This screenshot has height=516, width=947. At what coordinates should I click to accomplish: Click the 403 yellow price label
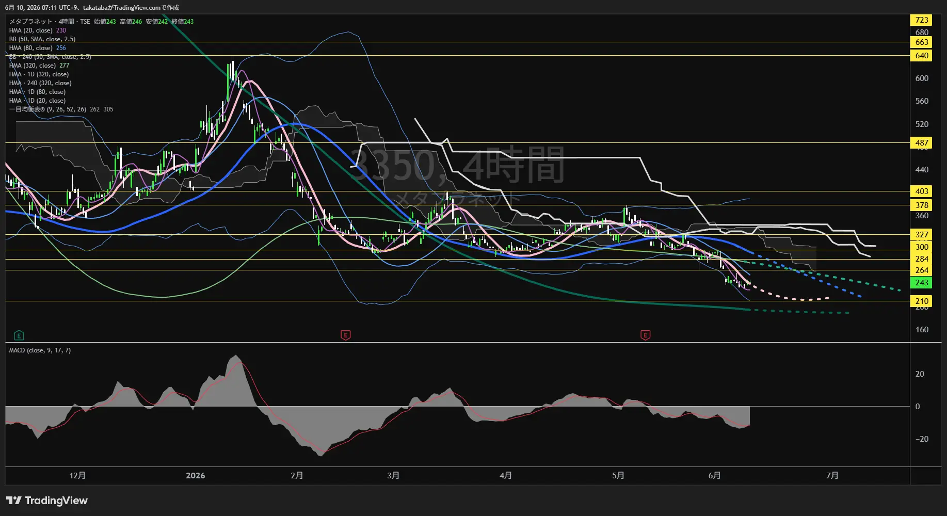coord(921,191)
